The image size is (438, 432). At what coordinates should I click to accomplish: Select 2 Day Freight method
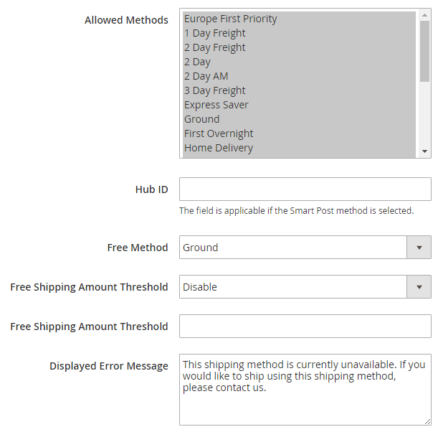click(x=214, y=47)
